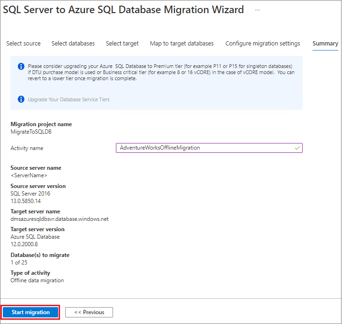This screenshot has height=324, width=342.
Task: Select version number 13.0.5850.14
Action: 25,201
